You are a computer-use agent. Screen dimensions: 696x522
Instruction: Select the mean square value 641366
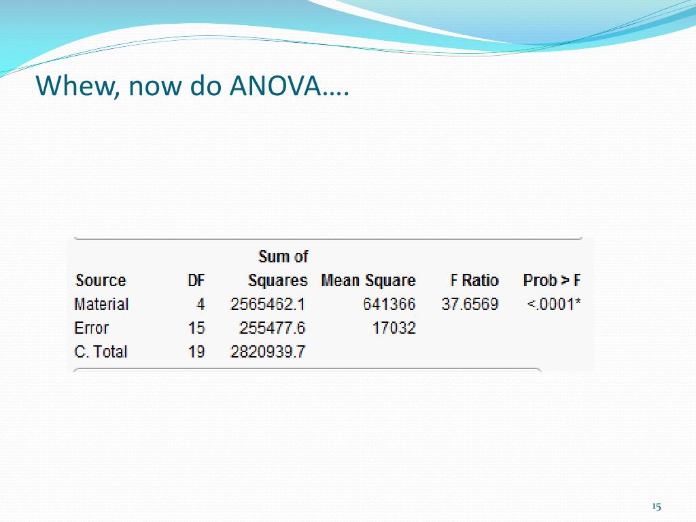coord(389,304)
